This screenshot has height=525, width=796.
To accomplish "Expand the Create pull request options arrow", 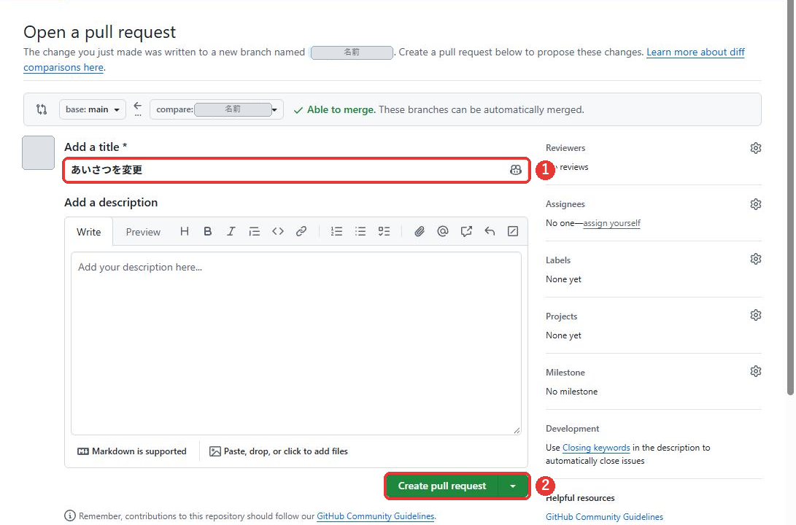I will point(513,486).
